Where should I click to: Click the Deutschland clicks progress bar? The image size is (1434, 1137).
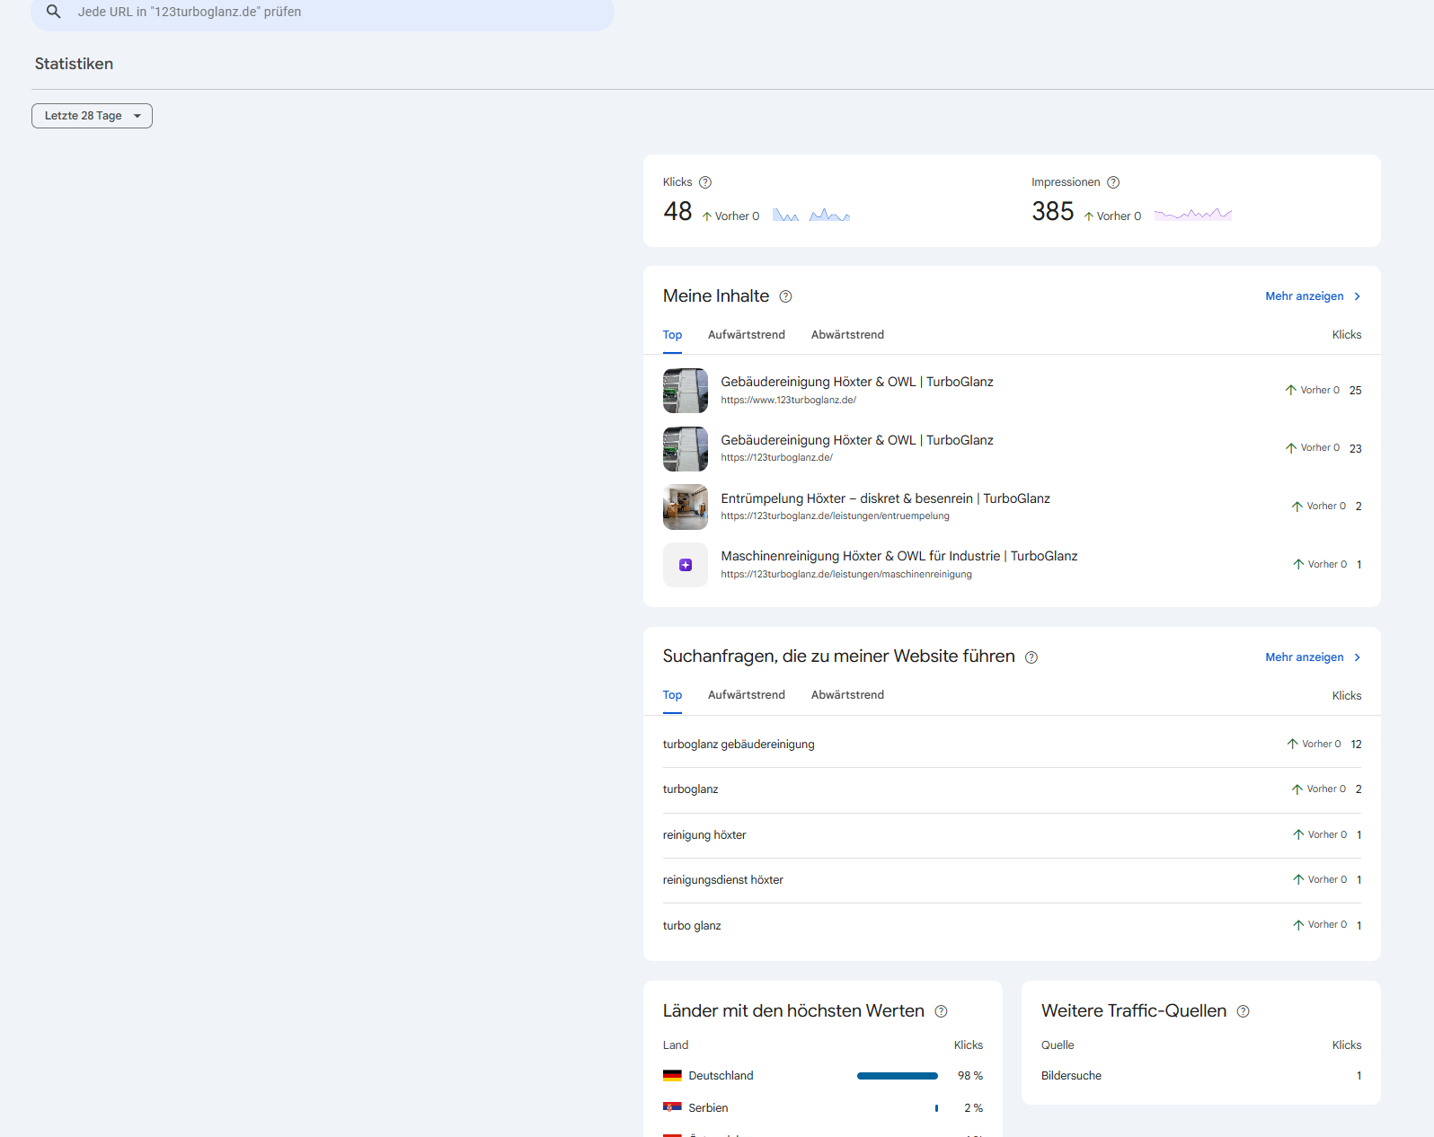point(898,1076)
